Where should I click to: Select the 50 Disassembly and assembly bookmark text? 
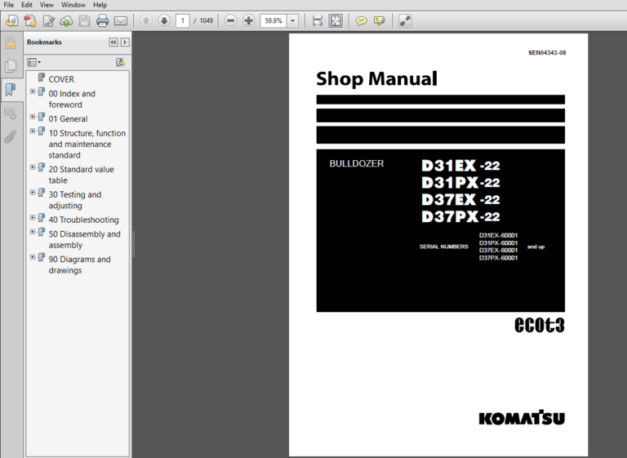click(84, 239)
